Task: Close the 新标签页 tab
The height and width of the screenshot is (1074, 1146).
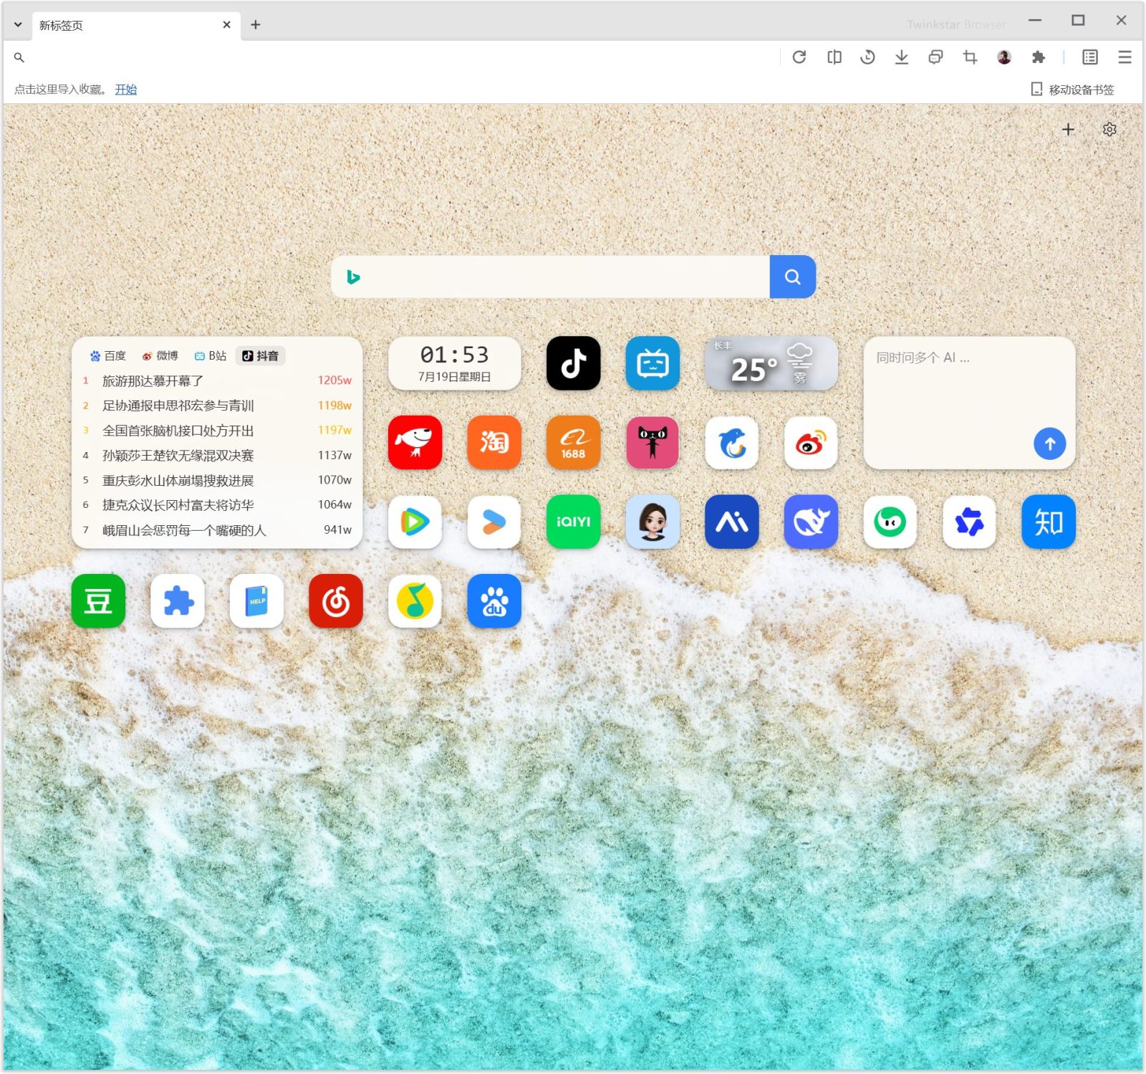Action: point(226,24)
